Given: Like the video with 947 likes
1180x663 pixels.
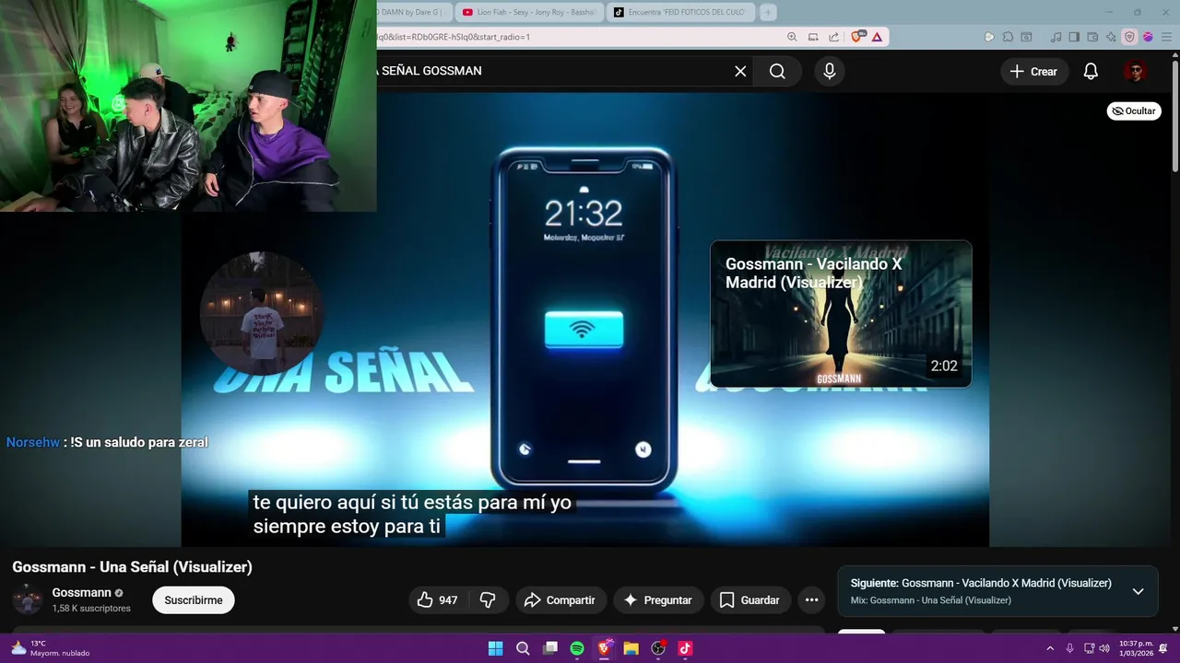Looking at the screenshot, I should point(437,599).
